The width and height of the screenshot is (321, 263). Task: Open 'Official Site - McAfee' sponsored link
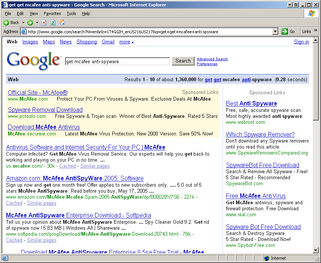38,92
